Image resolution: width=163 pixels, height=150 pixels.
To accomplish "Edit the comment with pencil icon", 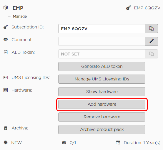I will pos(152,41).
